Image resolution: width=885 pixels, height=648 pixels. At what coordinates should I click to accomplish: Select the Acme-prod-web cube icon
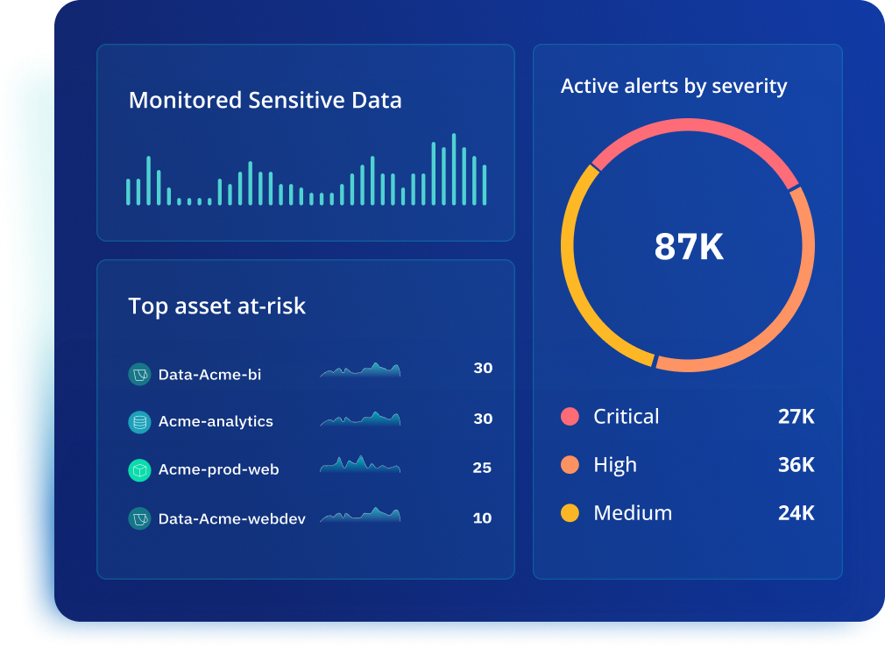[x=139, y=470]
